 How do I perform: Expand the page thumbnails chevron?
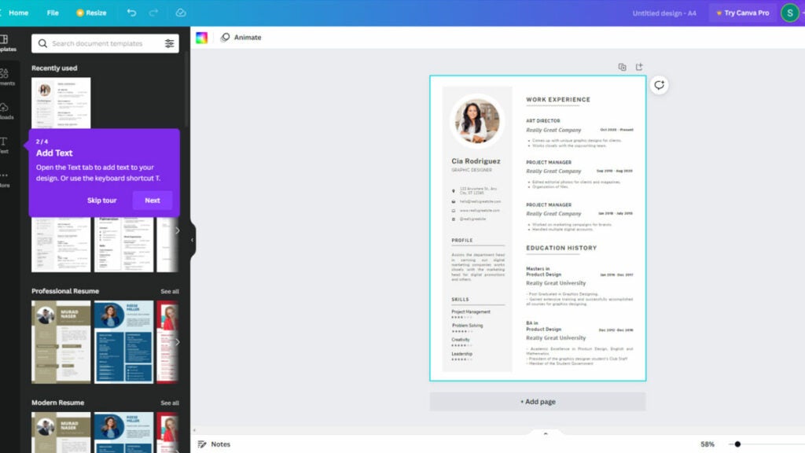click(546, 433)
